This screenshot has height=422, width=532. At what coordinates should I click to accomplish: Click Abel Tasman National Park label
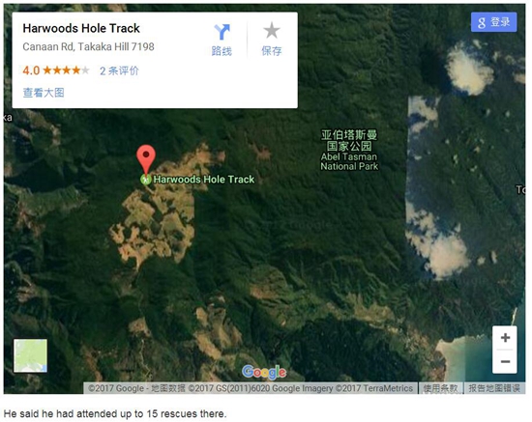(349, 151)
